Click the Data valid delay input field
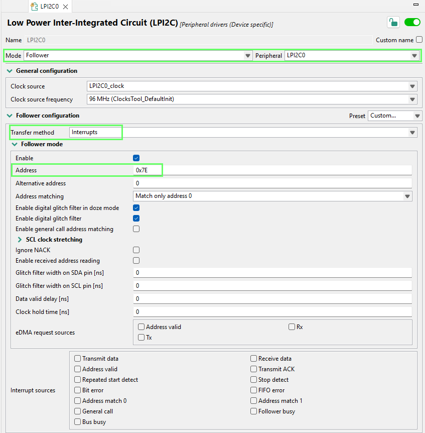This screenshot has height=433, width=425. click(x=272, y=298)
